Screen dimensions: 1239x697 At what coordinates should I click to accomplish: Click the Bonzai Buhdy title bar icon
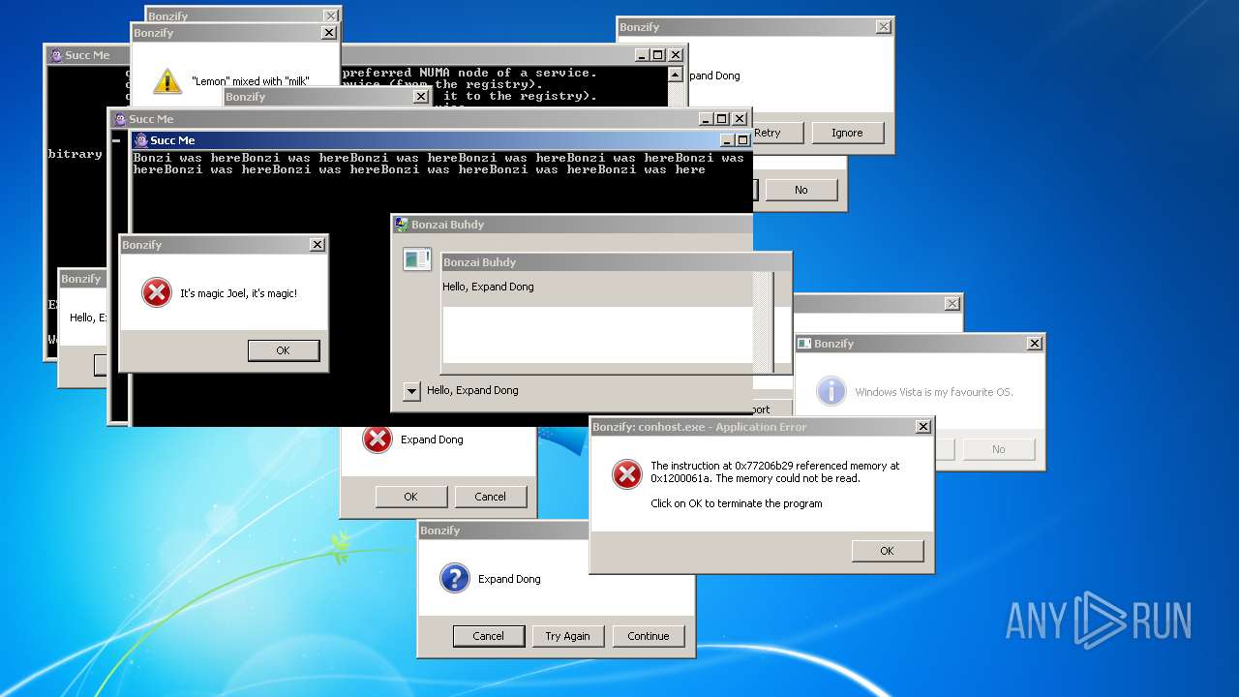point(401,225)
